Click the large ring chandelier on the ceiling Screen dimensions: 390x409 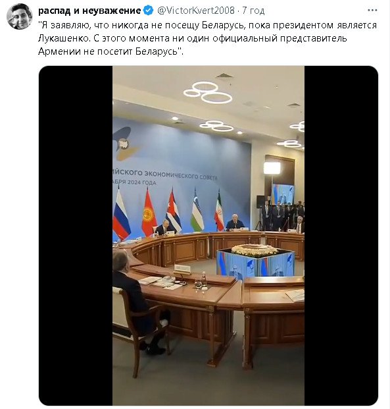[x=207, y=93]
